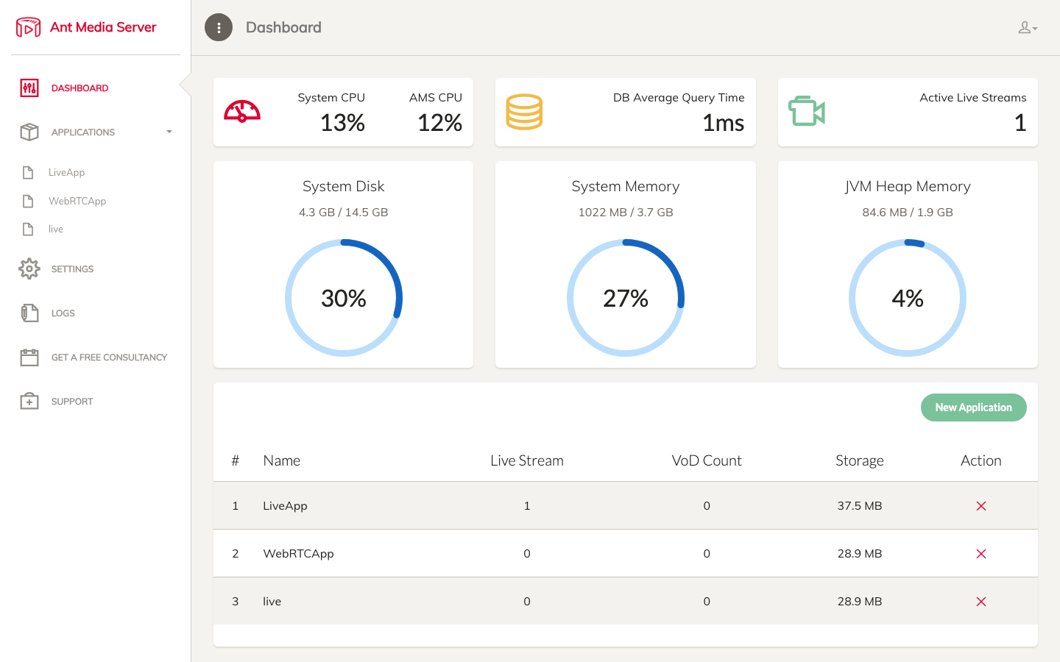Screen dimensions: 1060x662
Task: Click the VoD Count column header
Action: (x=707, y=460)
